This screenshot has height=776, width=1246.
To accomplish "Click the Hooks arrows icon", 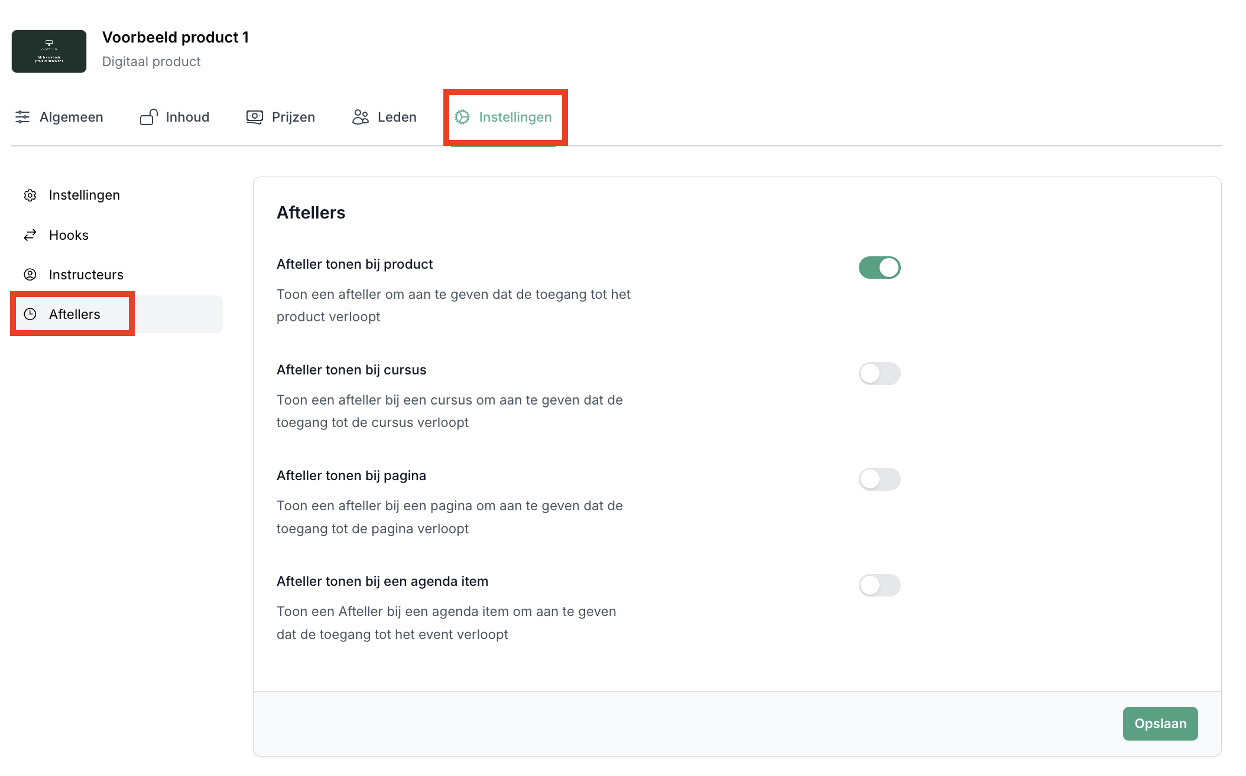I will 30,235.
